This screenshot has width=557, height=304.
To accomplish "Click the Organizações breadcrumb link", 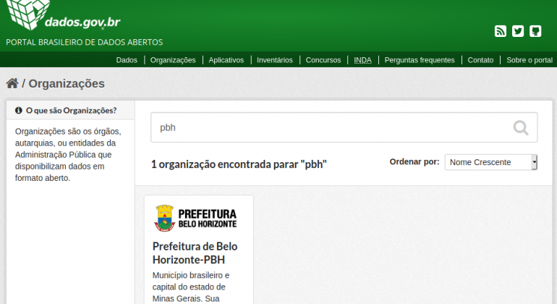I will (x=67, y=83).
